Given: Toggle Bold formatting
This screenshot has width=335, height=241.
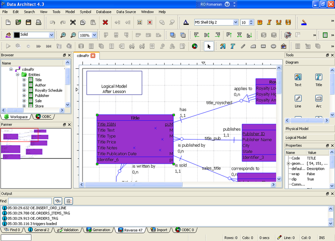Looking at the screenshot, I should 260,22.
